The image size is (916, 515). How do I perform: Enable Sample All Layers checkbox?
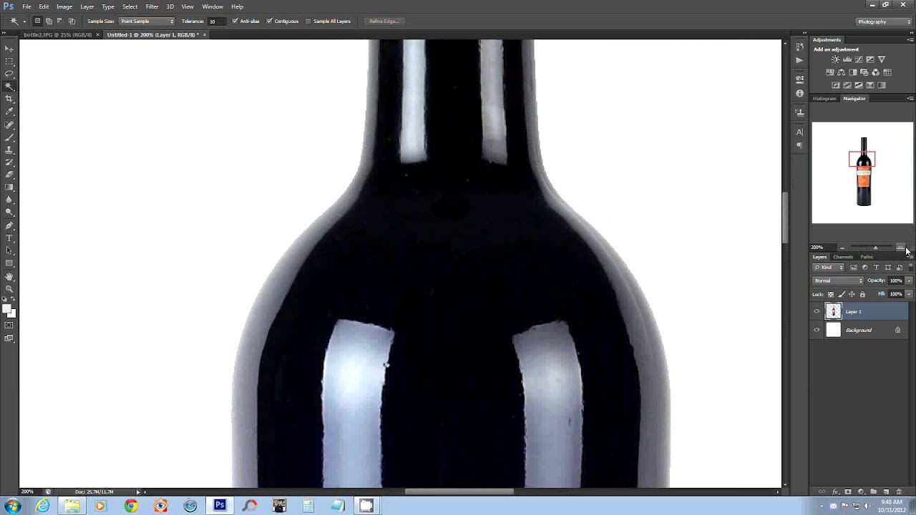click(308, 21)
